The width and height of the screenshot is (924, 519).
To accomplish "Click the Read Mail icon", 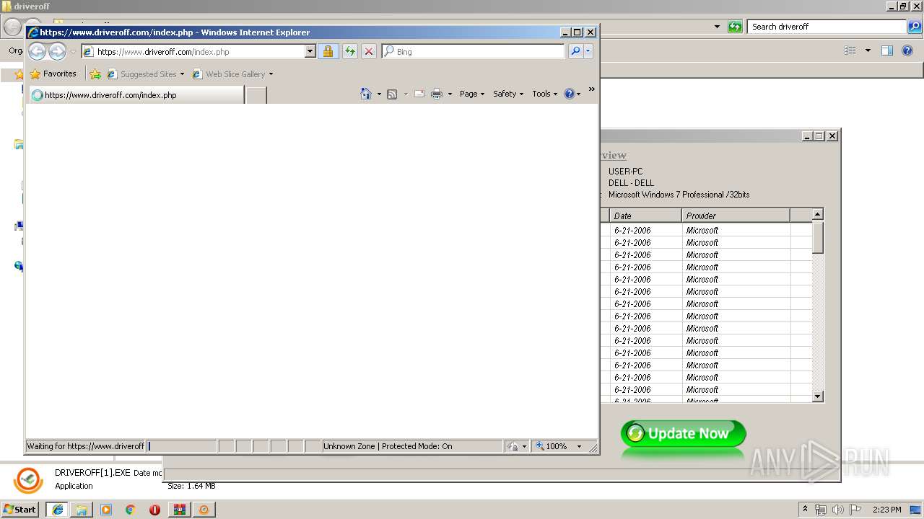I will click(x=419, y=94).
